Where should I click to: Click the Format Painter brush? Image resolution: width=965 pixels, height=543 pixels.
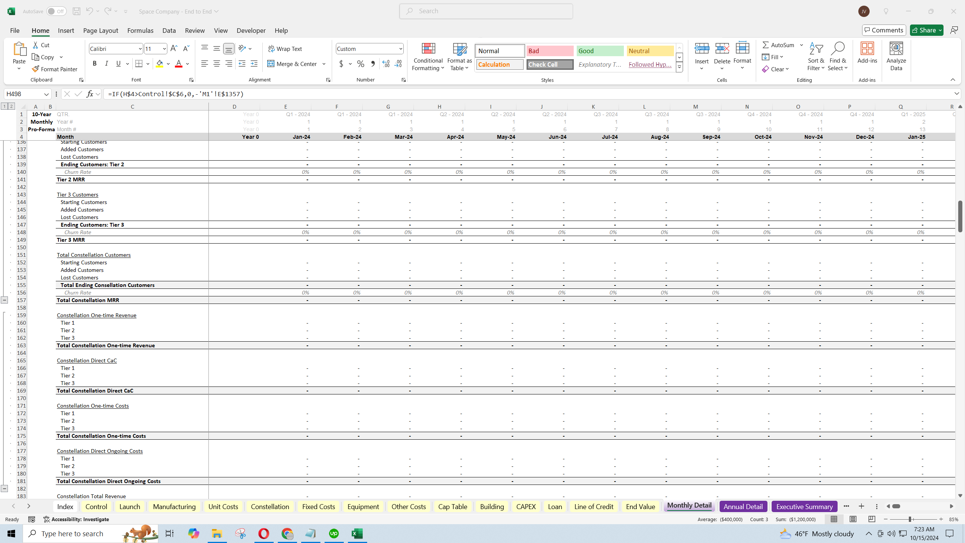[55, 69]
